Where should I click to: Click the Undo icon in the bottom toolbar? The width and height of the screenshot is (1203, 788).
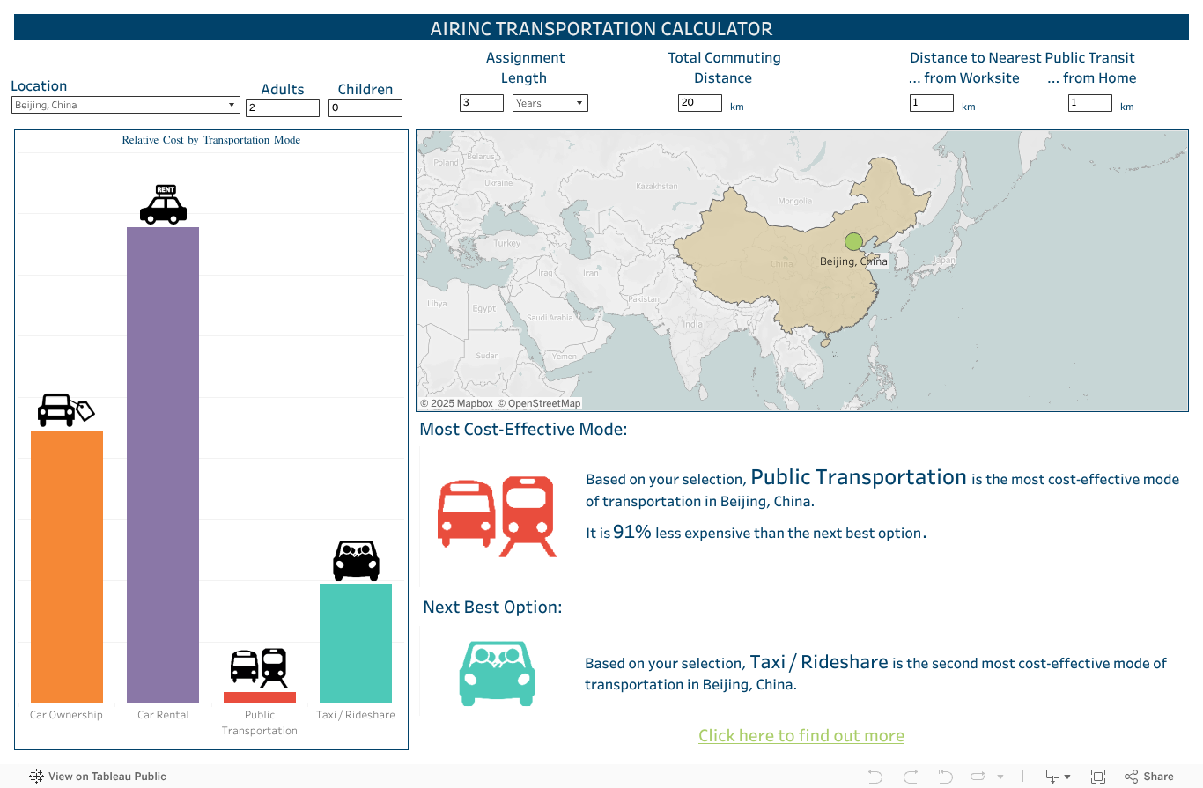point(875,776)
